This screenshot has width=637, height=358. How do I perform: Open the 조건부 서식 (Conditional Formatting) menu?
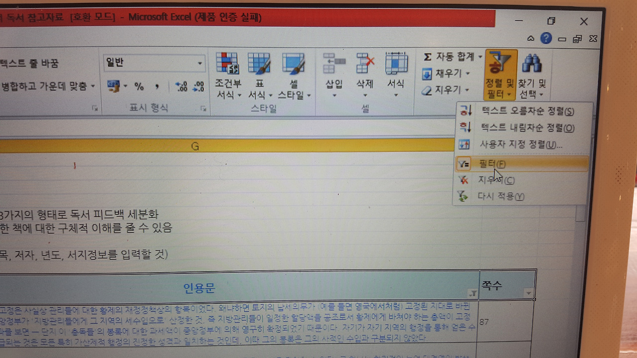click(x=227, y=75)
